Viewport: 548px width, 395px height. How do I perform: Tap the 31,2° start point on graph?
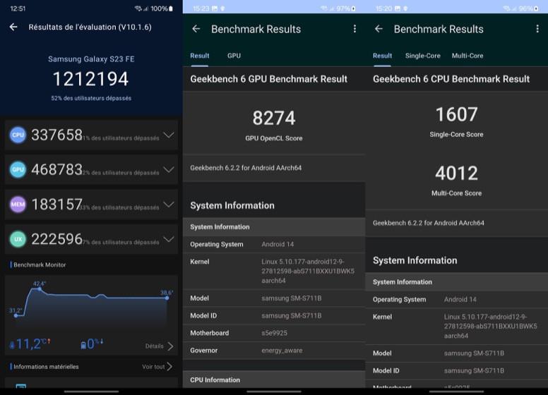[16, 315]
